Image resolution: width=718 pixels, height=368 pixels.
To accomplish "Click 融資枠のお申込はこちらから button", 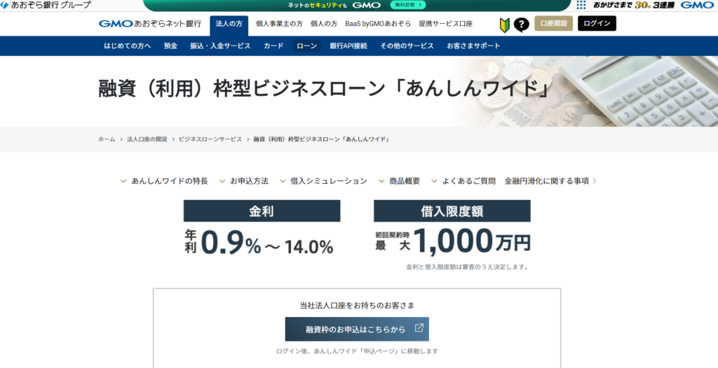I will pyautogui.click(x=357, y=329).
